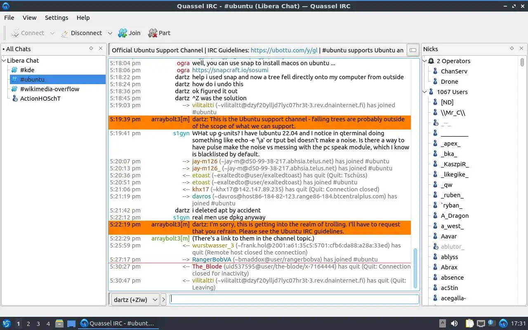This screenshot has height=330, width=528.
Task: Collapse the 2 Operators group
Action: pyautogui.click(x=425, y=61)
